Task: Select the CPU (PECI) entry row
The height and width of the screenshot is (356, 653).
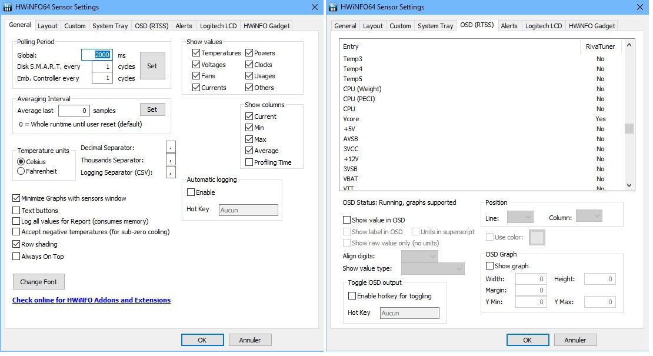Action: click(482, 99)
